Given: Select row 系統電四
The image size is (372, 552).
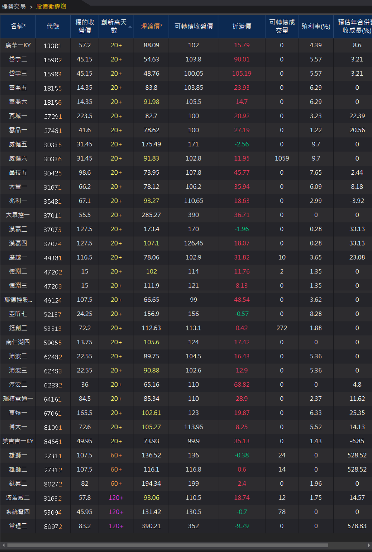Looking at the screenshot, I should click(186, 512).
